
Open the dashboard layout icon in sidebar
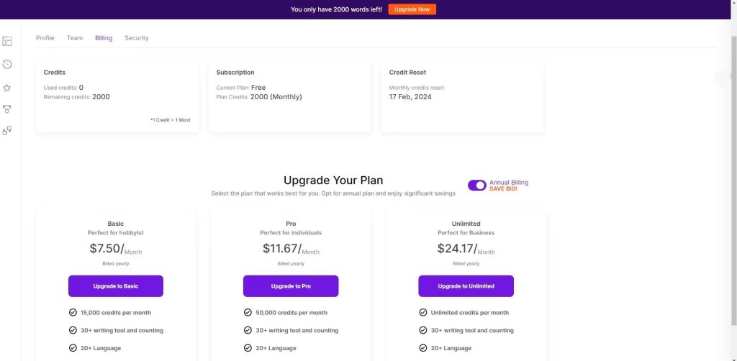(7, 42)
